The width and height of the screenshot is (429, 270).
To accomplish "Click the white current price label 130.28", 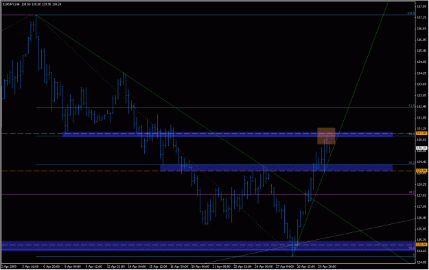I will point(421,149).
